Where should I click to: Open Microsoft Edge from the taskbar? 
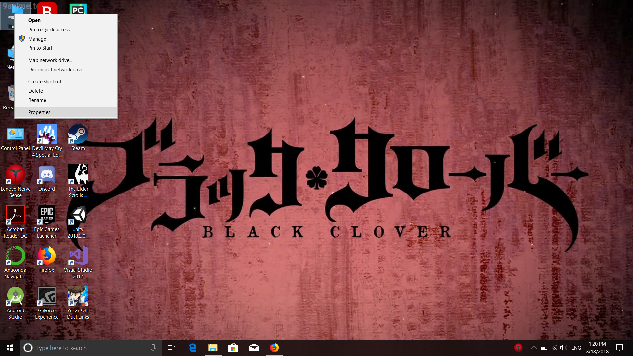pos(193,348)
